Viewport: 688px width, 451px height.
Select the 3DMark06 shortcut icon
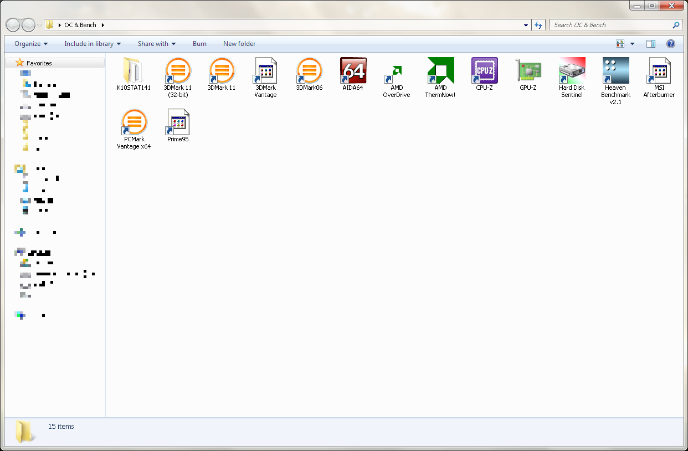click(x=309, y=71)
